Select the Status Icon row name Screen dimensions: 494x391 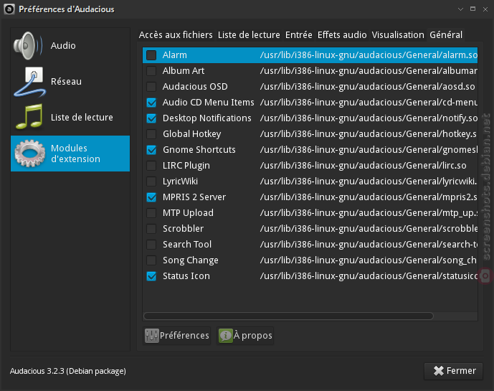(186, 276)
